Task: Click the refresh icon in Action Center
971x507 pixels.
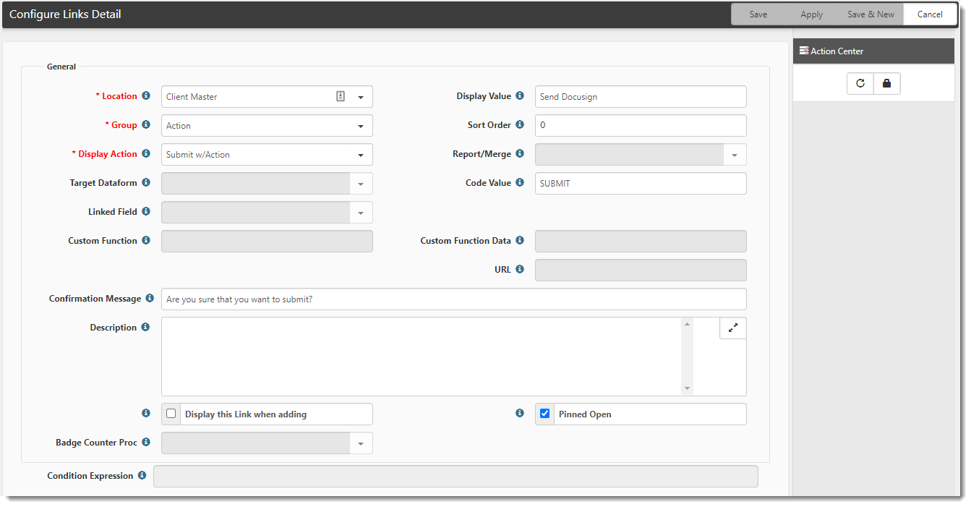Action: (x=860, y=84)
